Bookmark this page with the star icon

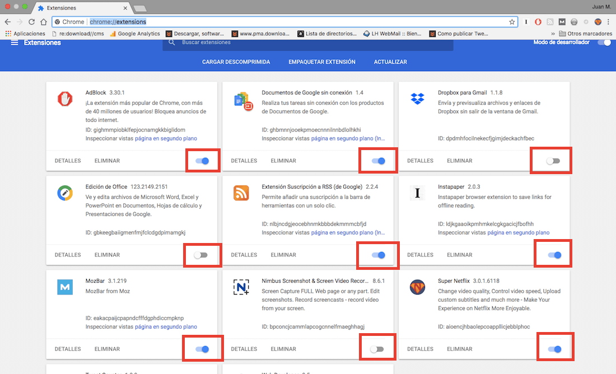tap(512, 22)
